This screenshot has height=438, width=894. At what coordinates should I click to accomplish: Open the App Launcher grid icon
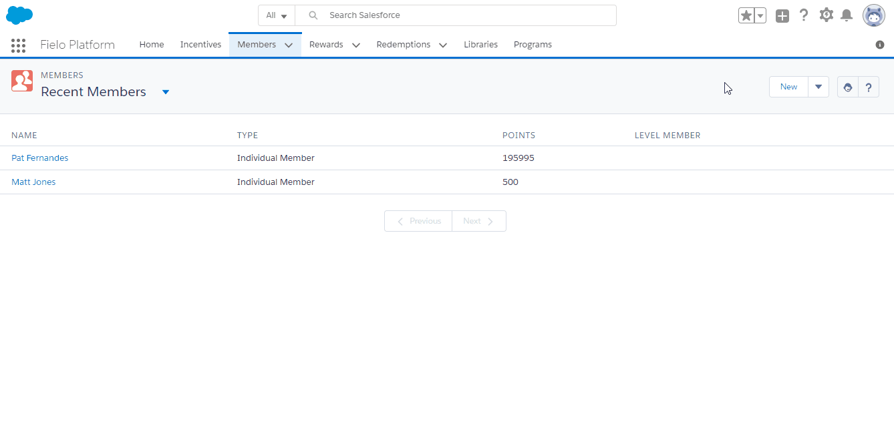pyautogui.click(x=19, y=45)
